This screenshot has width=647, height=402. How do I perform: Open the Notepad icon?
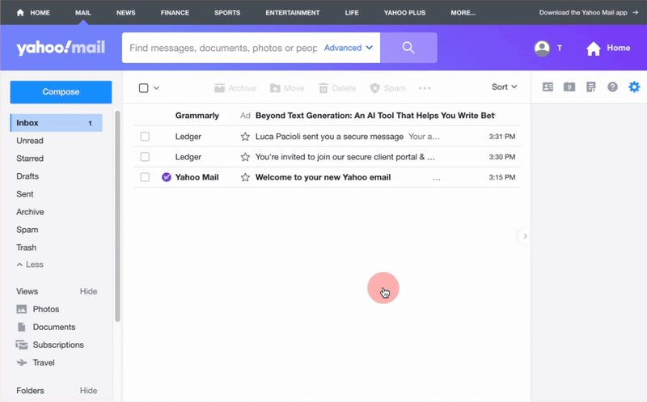(x=591, y=87)
